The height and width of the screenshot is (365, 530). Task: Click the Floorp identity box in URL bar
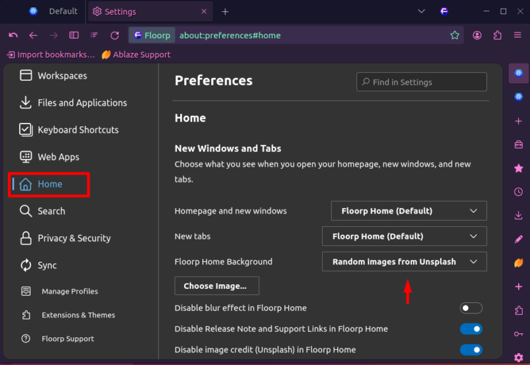coord(152,36)
